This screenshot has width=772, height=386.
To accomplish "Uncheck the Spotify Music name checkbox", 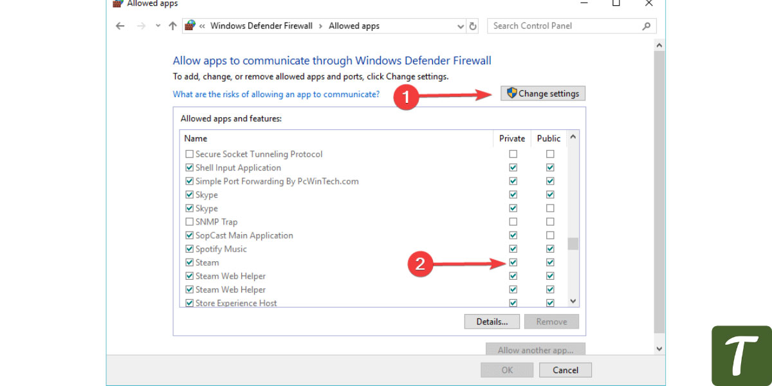I will [189, 249].
